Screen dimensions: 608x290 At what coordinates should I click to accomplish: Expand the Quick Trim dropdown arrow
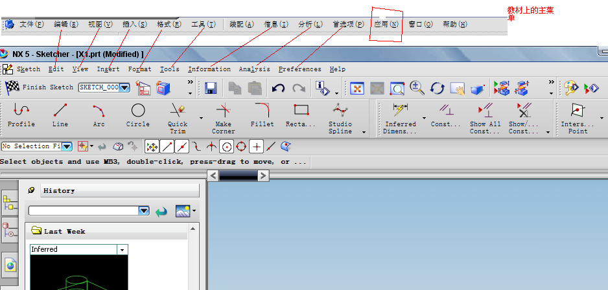(201, 118)
